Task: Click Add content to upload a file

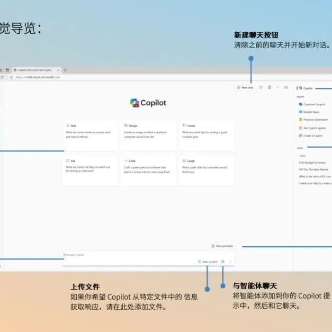Action: [x=208, y=262]
